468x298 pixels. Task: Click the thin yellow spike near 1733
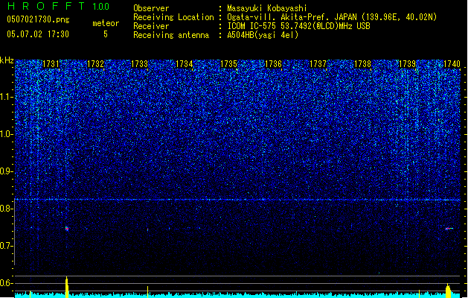(147, 292)
